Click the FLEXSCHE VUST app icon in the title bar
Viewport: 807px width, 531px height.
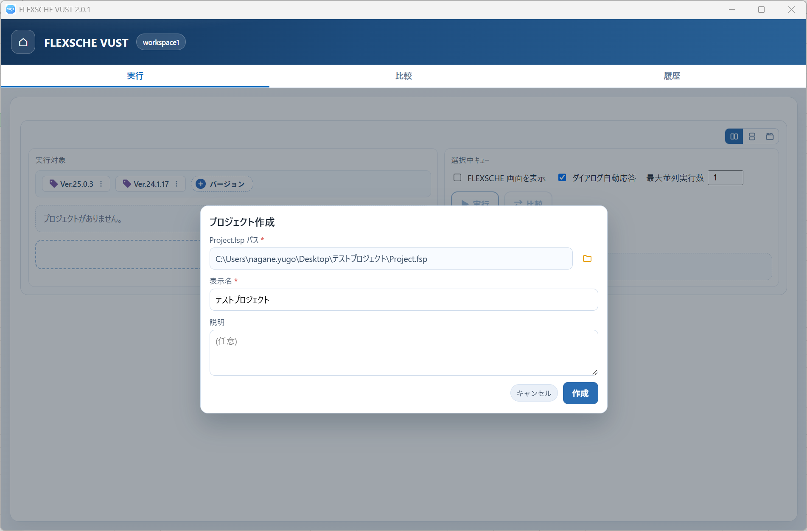pyautogui.click(x=11, y=9)
